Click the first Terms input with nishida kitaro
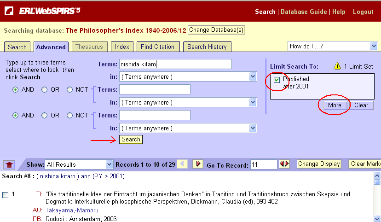Screen dimensions: 381x222 pos(175,64)
